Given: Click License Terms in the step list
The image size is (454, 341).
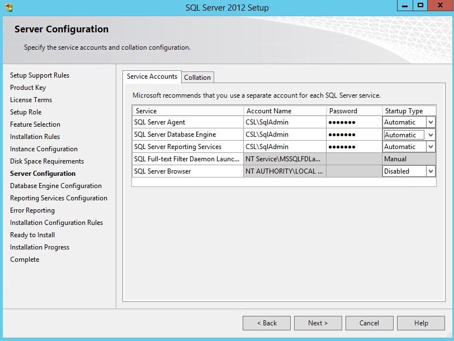Looking at the screenshot, I should click(31, 100).
